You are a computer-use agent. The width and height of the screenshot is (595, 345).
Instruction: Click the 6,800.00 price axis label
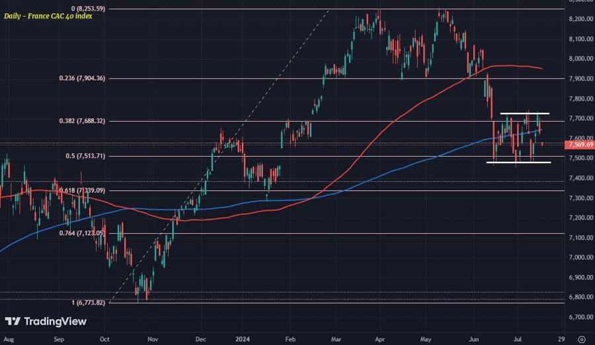581,297
